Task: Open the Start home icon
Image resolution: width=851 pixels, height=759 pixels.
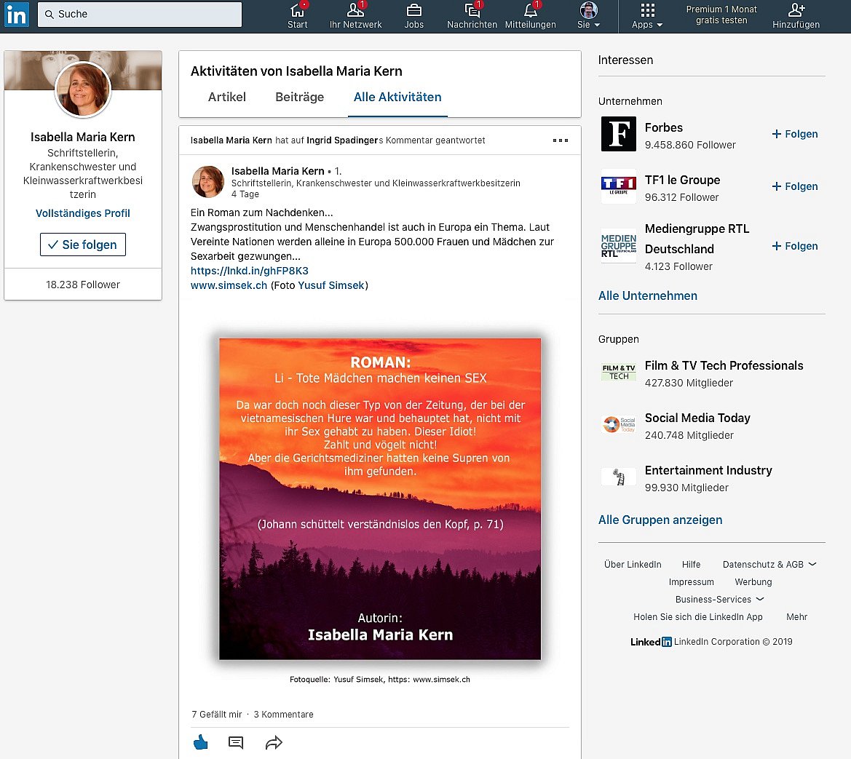Action: (x=297, y=11)
